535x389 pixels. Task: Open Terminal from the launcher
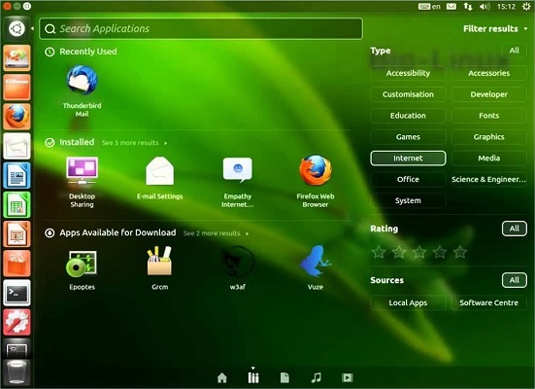17,293
